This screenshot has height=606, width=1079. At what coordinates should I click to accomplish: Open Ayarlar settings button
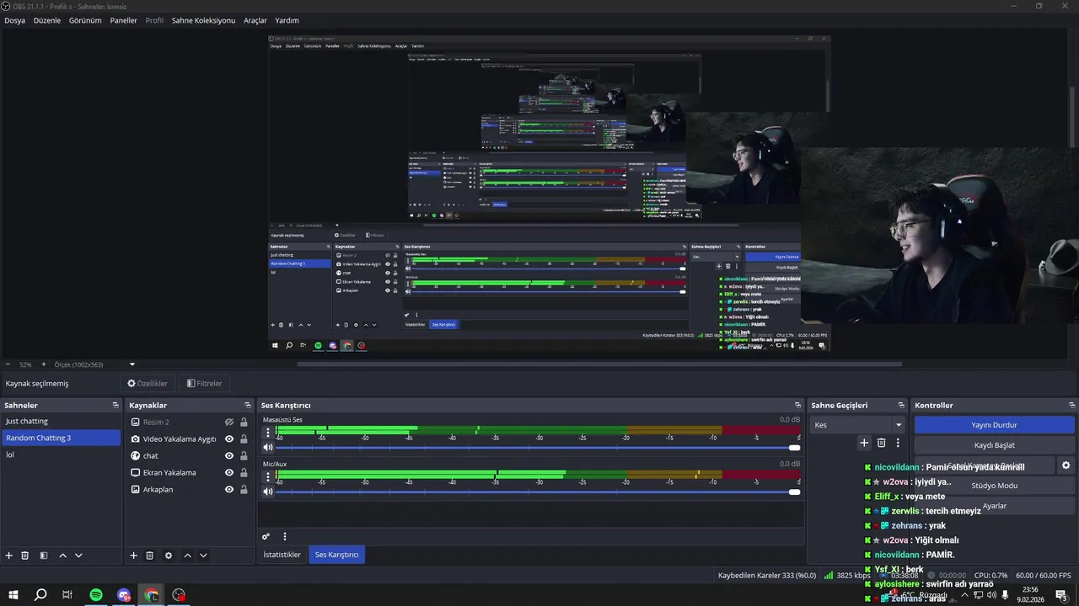pyautogui.click(x=994, y=506)
